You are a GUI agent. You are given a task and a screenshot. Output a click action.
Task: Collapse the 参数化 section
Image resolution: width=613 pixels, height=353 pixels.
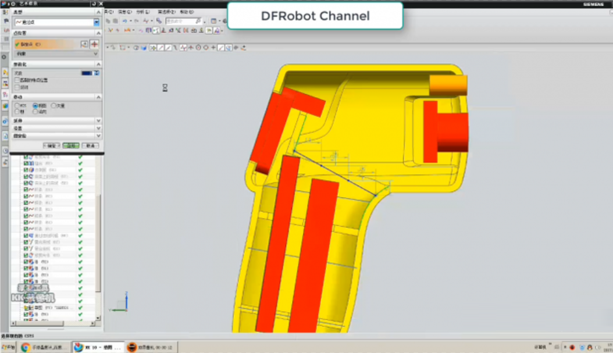pyautogui.click(x=98, y=64)
